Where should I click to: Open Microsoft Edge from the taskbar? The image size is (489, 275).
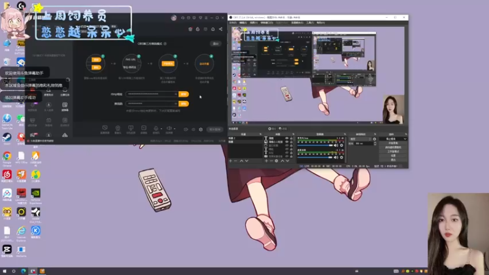click(23, 271)
